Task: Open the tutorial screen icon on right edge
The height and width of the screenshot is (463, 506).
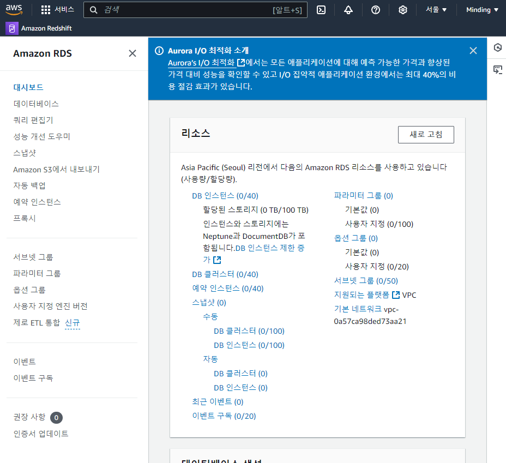Action: pos(498,70)
